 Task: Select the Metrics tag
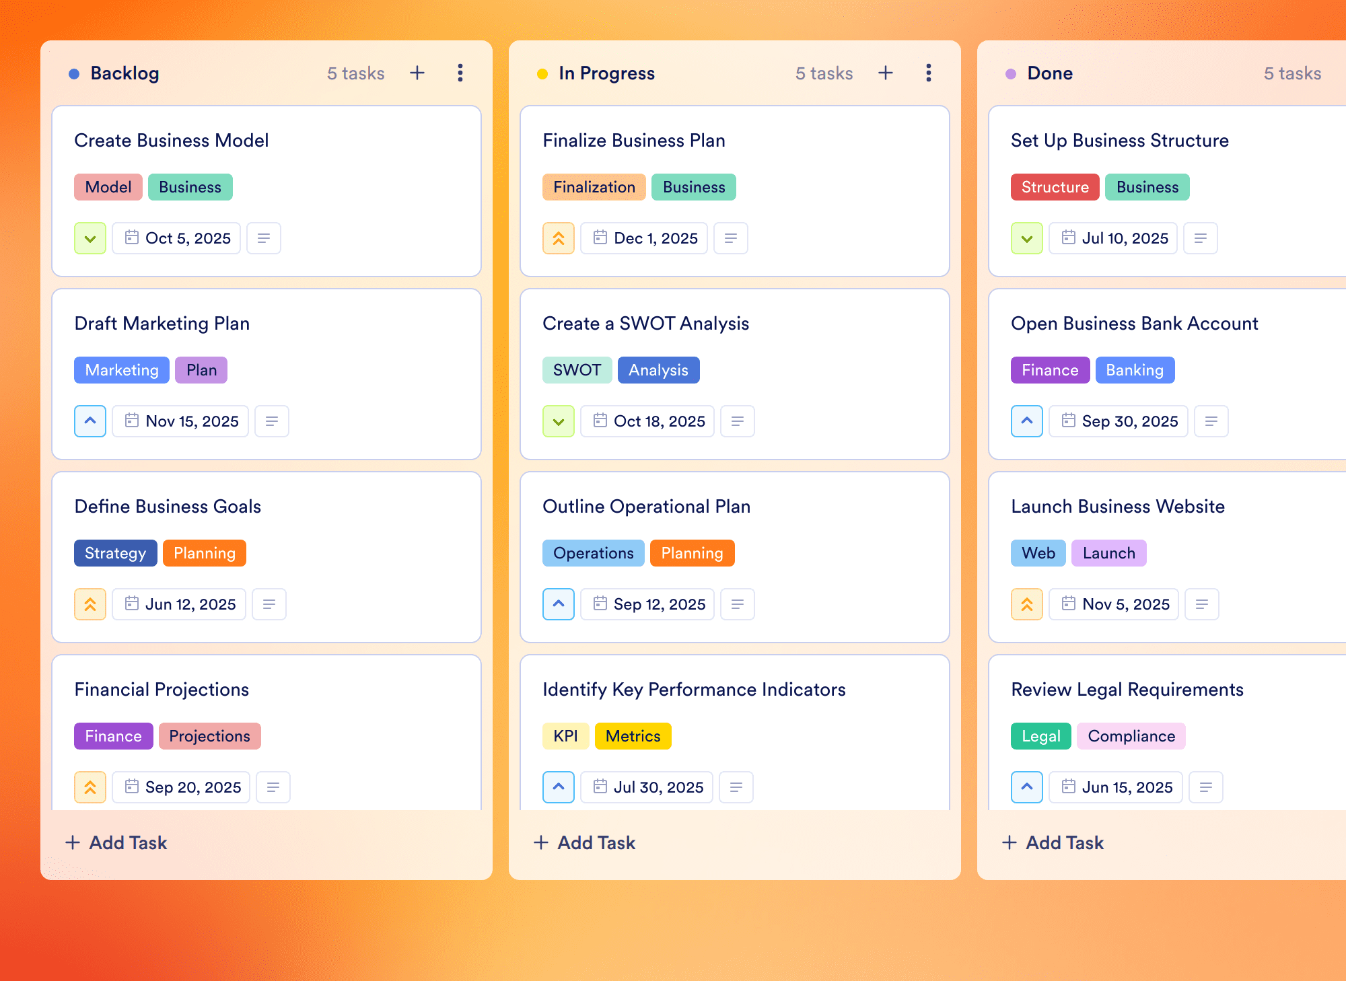(x=633, y=736)
